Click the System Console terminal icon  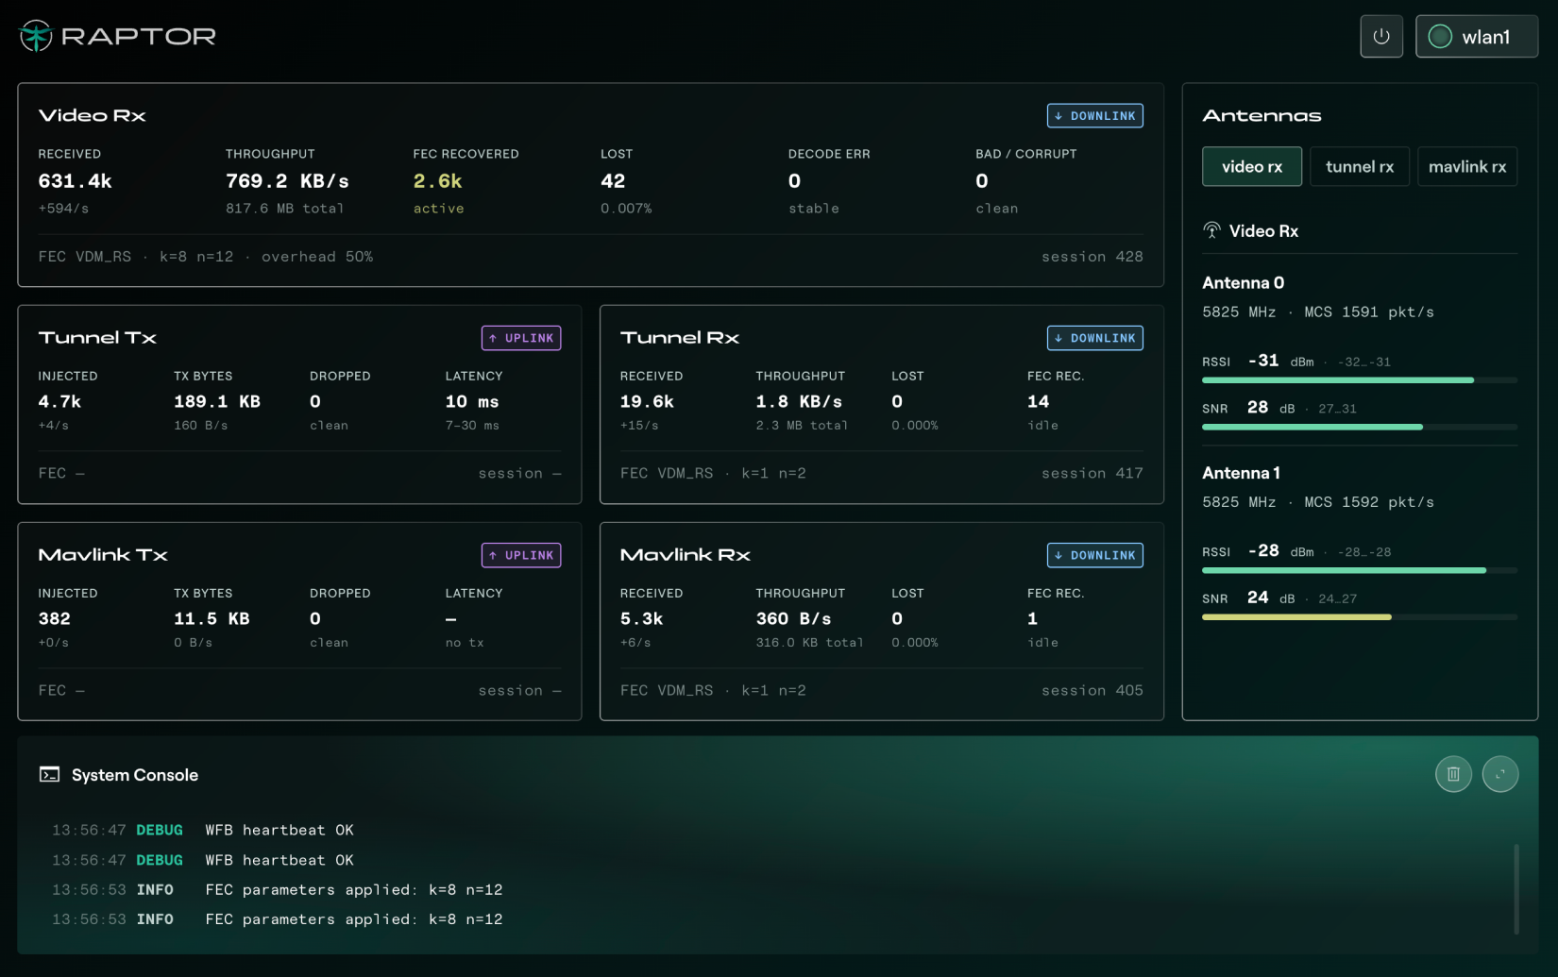tap(49, 775)
